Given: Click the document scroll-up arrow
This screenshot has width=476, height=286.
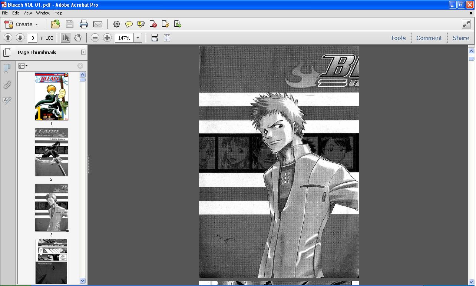Looking at the screenshot, I should point(472,51).
